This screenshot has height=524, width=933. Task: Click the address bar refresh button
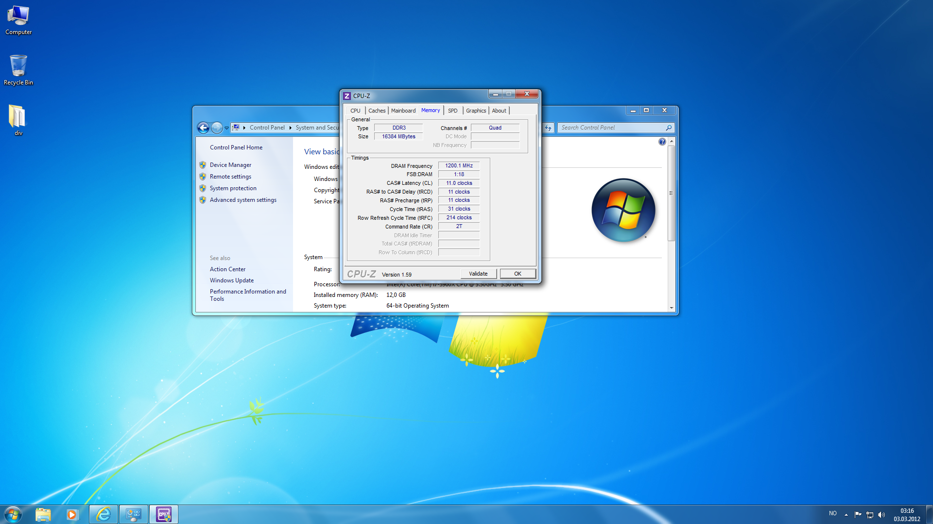[548, 128]
